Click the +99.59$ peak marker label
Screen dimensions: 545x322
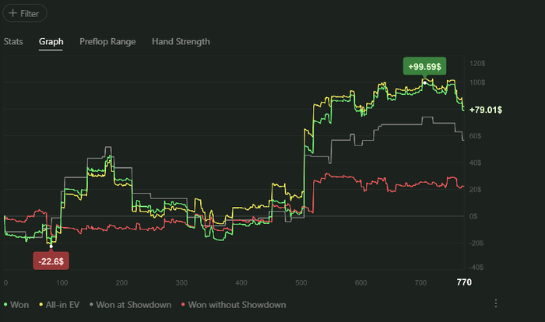pyautogui.click(x=424, y=66)
